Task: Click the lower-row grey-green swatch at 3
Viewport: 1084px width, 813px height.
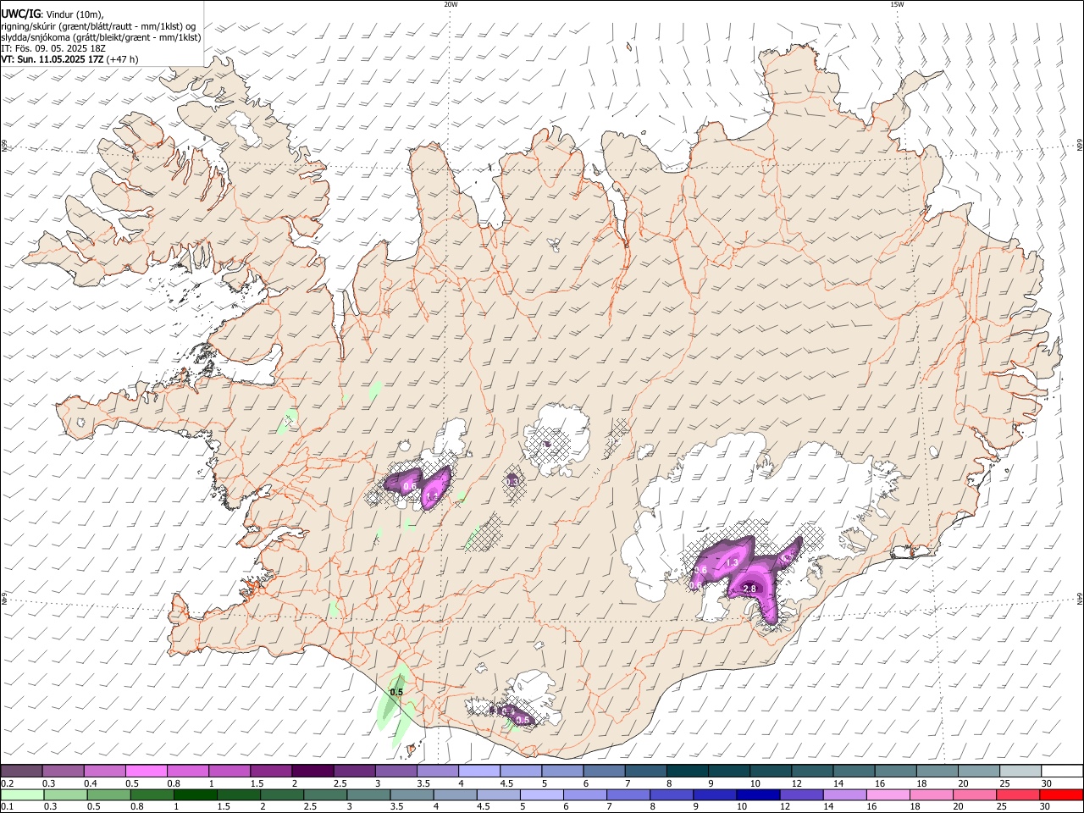Action: click(368, 794)
